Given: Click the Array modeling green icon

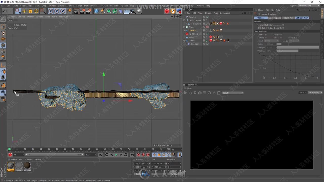Looking at the screenshot, I should point(115,11).
